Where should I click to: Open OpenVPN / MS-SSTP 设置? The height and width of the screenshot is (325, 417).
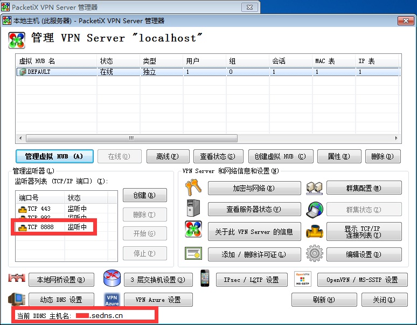(x=362, y=280)
